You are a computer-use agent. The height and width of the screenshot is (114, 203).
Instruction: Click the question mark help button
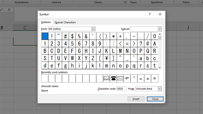pos(150,14)
